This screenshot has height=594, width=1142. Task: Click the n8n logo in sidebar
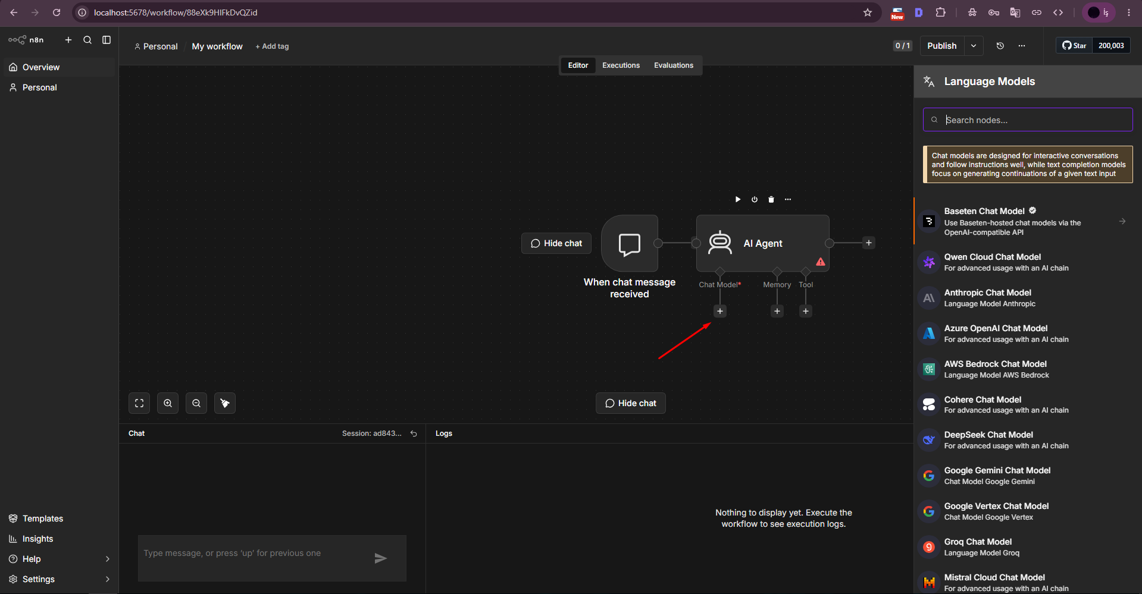(x=26, y=40)
